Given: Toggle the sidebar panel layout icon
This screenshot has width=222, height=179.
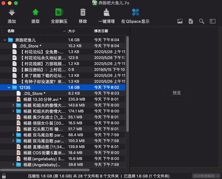Looking at the screenshot, I should pos(213,21).
